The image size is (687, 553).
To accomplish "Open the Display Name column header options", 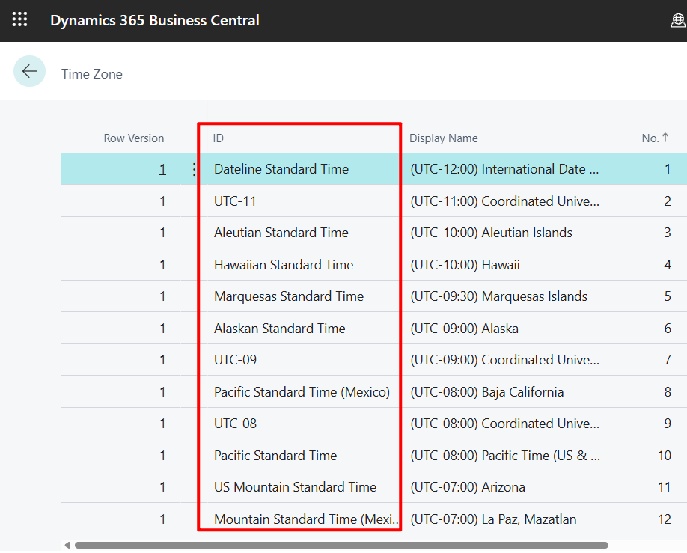I will click(x=443, y=138).
